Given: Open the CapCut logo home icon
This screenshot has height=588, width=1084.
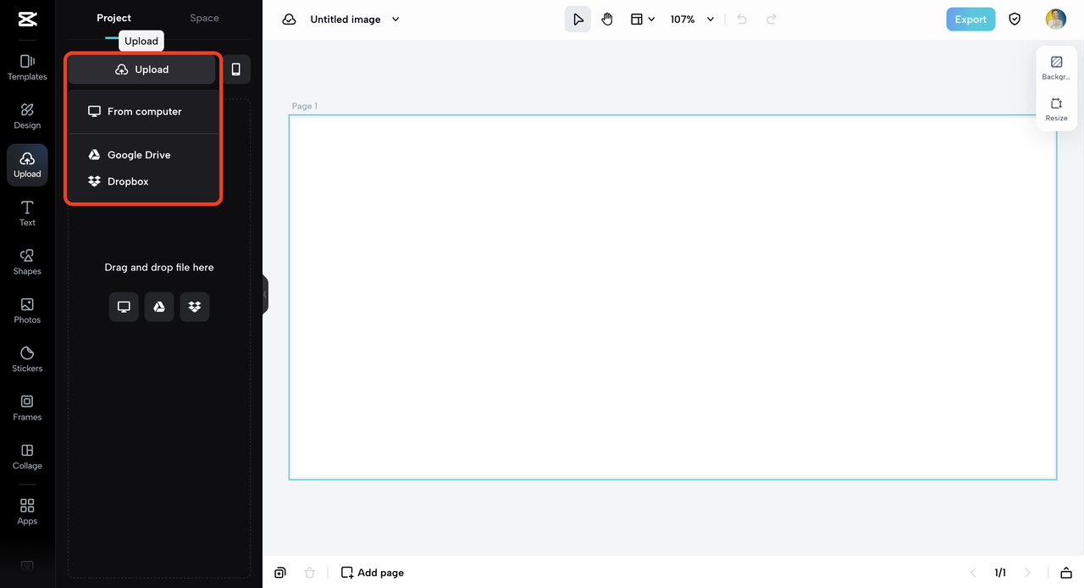Looking at the screenshot, I should [27, 19].
